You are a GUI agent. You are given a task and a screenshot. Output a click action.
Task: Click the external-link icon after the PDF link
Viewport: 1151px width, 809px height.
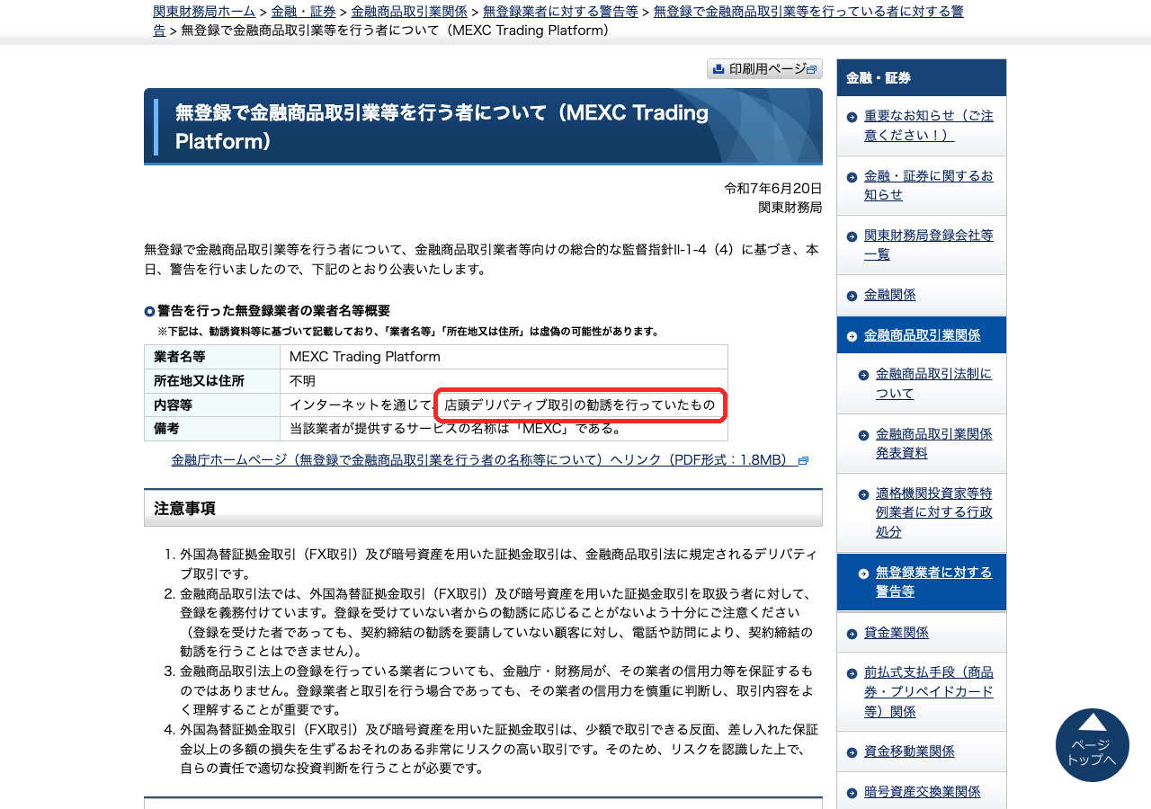point(804,461)
